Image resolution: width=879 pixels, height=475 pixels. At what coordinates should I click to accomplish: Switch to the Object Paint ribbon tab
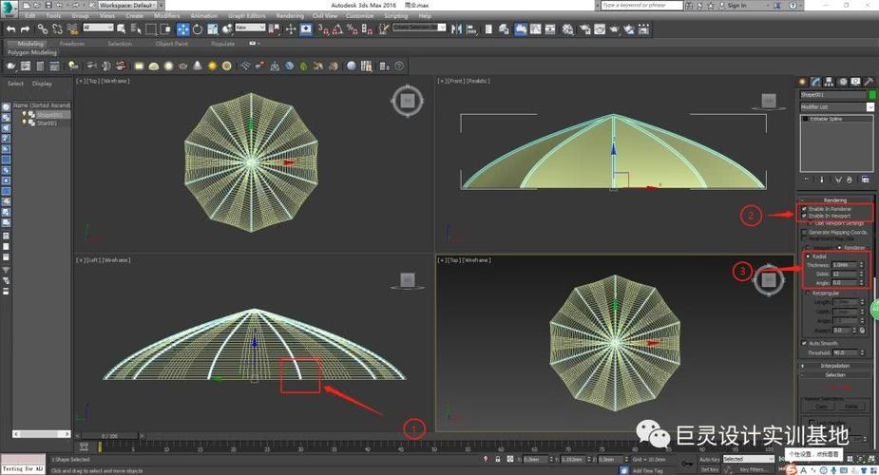[x=172, y=44]
